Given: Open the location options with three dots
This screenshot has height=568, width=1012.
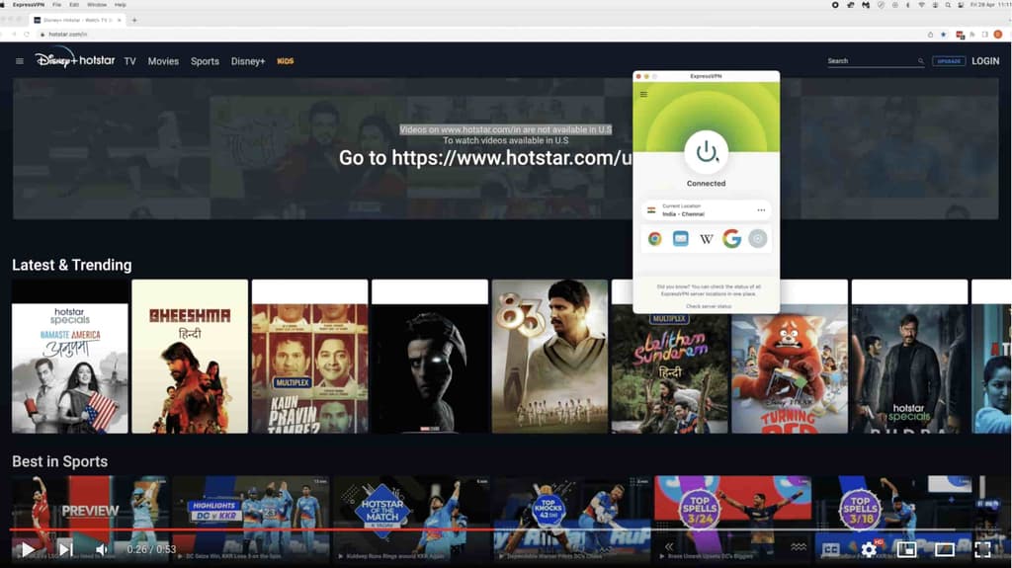Looking at the screenshot, I should 761,210.
